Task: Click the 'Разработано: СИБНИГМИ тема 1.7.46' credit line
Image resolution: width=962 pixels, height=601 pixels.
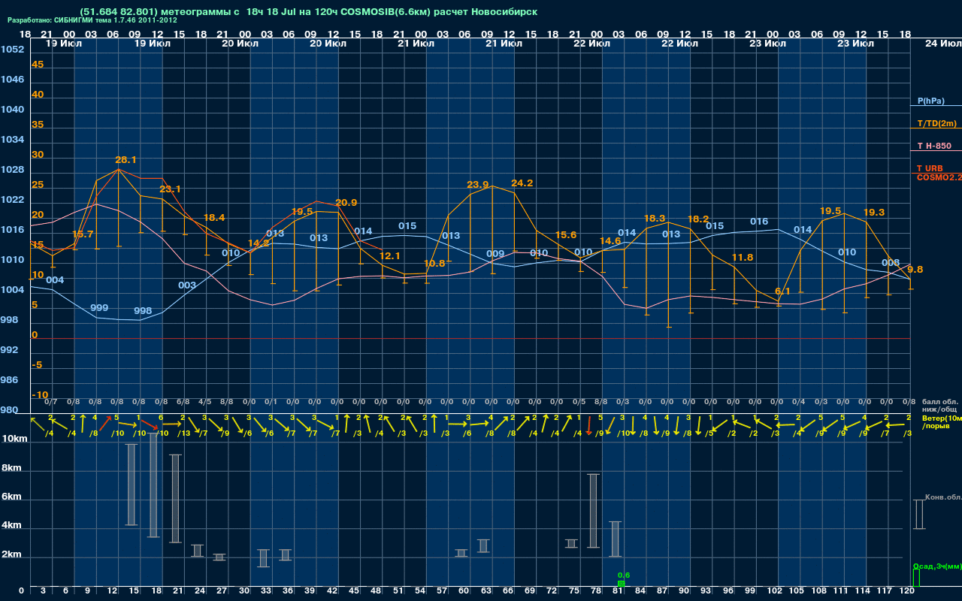Action: (x=92, y=20)
